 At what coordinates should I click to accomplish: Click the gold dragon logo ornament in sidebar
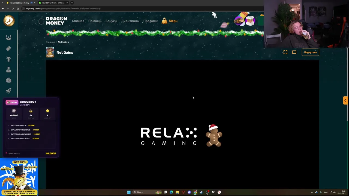(9, 21)
